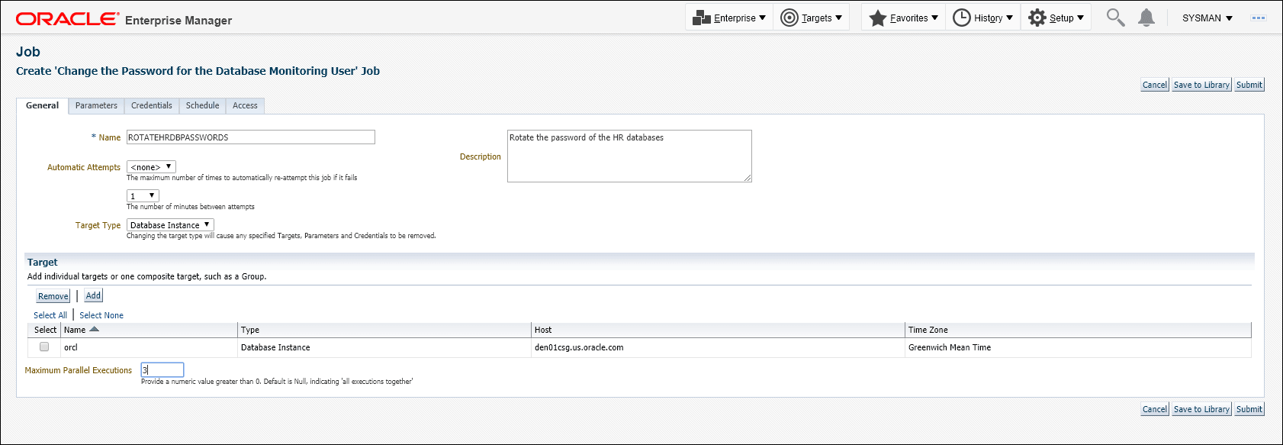
Task: Switch to the Credentials tab
Action: pos(152,105)
